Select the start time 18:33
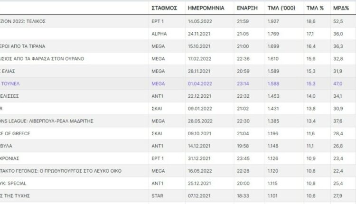This screenshot has width=356, height=204. pos(243,196)
